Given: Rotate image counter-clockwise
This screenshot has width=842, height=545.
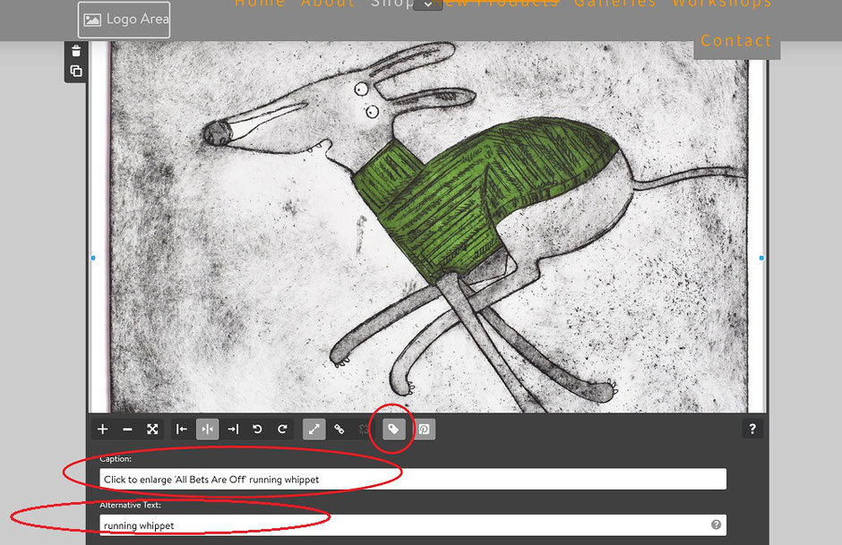Looking at the screenshot, I should coord(257,430).
